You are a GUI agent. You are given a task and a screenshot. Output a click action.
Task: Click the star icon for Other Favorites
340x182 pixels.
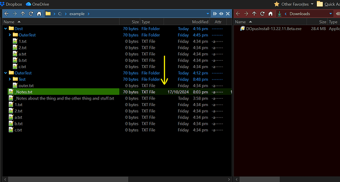(276, 4)
